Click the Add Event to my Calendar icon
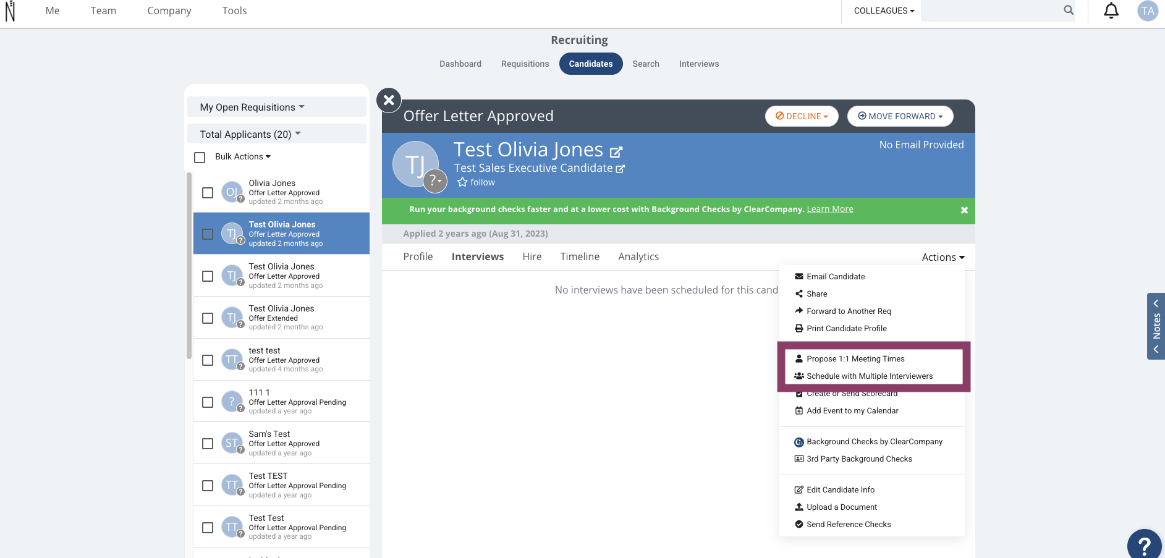Viewport: 1165px width, 558px height. point(799,410)
